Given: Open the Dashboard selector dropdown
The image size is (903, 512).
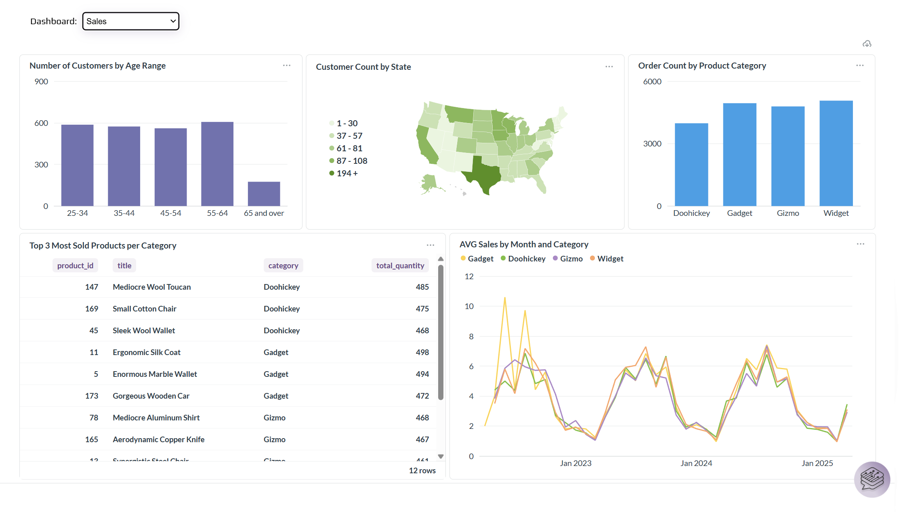Looking at the screenshot, I should click(x=130, y=21).
